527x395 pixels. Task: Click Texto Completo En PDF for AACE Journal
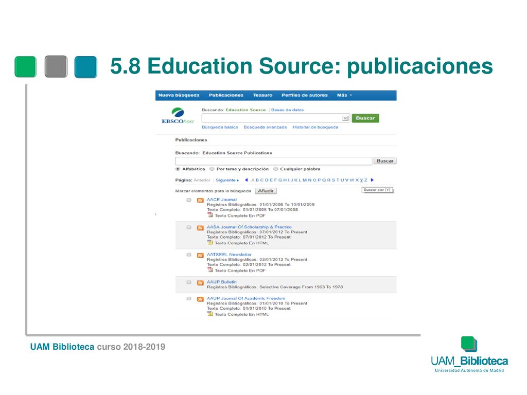coord(240,216)
